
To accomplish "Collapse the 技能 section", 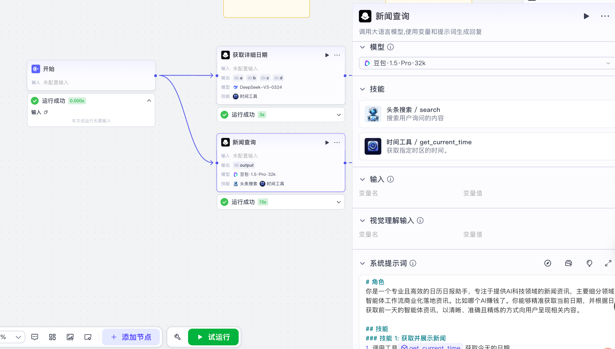I will click(x=363, y=89).
